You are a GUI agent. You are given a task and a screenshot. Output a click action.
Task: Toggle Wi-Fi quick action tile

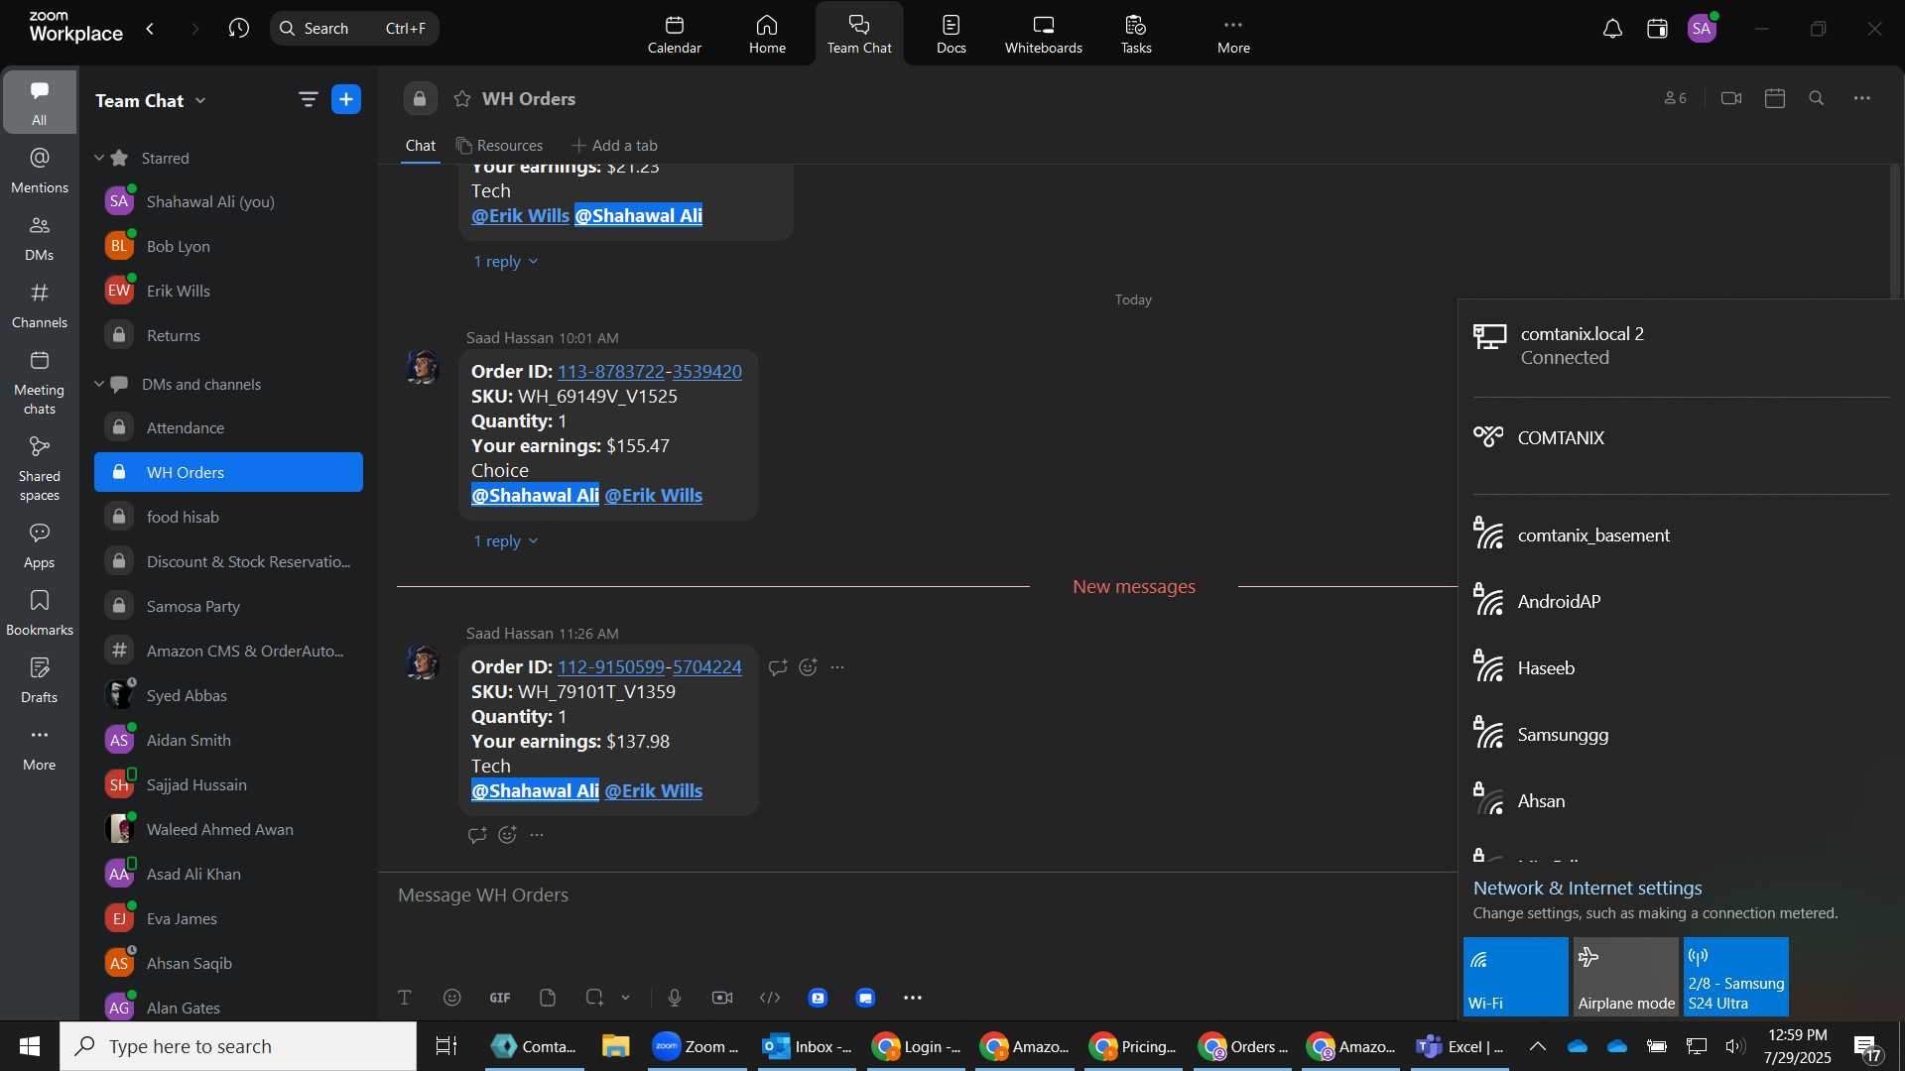click(1516, 977)
